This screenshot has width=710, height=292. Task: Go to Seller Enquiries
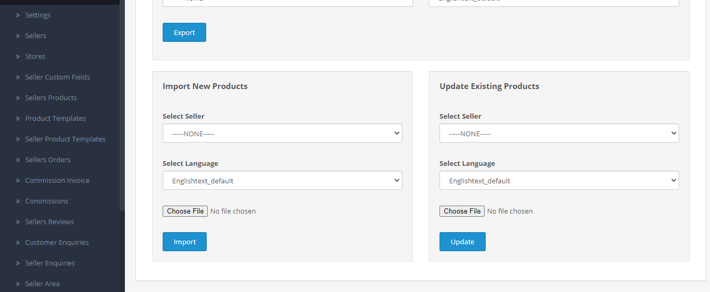tap(50, 263)
